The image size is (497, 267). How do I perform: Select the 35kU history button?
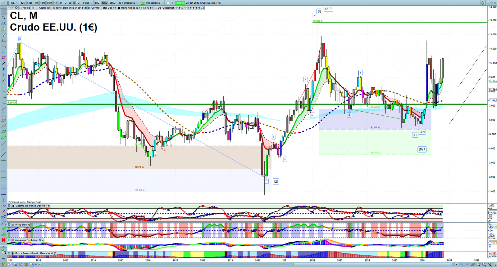112,3
